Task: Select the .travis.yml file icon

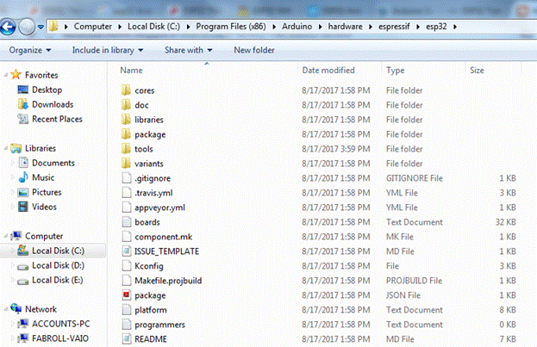Action: pos(127,193)
